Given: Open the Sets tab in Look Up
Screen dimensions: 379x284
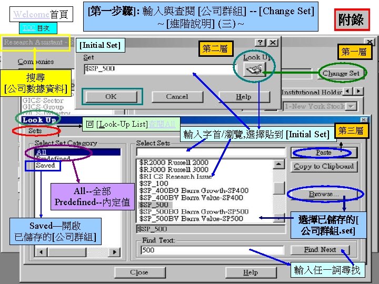Looking at the screenshot, I should [x=35, y=130].
